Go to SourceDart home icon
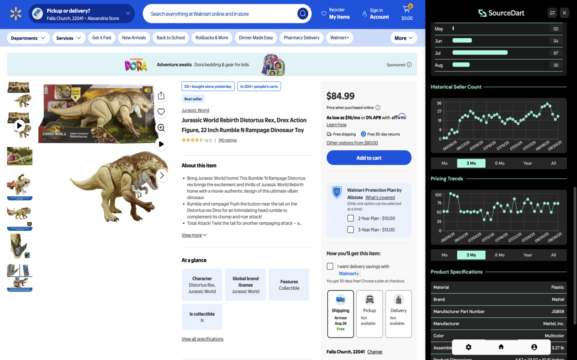 501,347
